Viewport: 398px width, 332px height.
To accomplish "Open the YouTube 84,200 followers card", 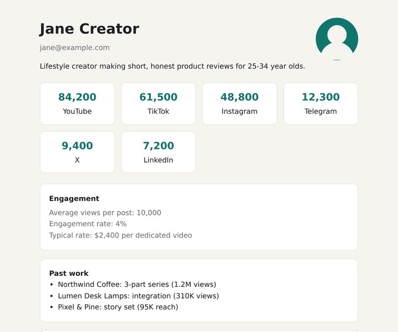I will pyautogui.click(x=77, y=103).
